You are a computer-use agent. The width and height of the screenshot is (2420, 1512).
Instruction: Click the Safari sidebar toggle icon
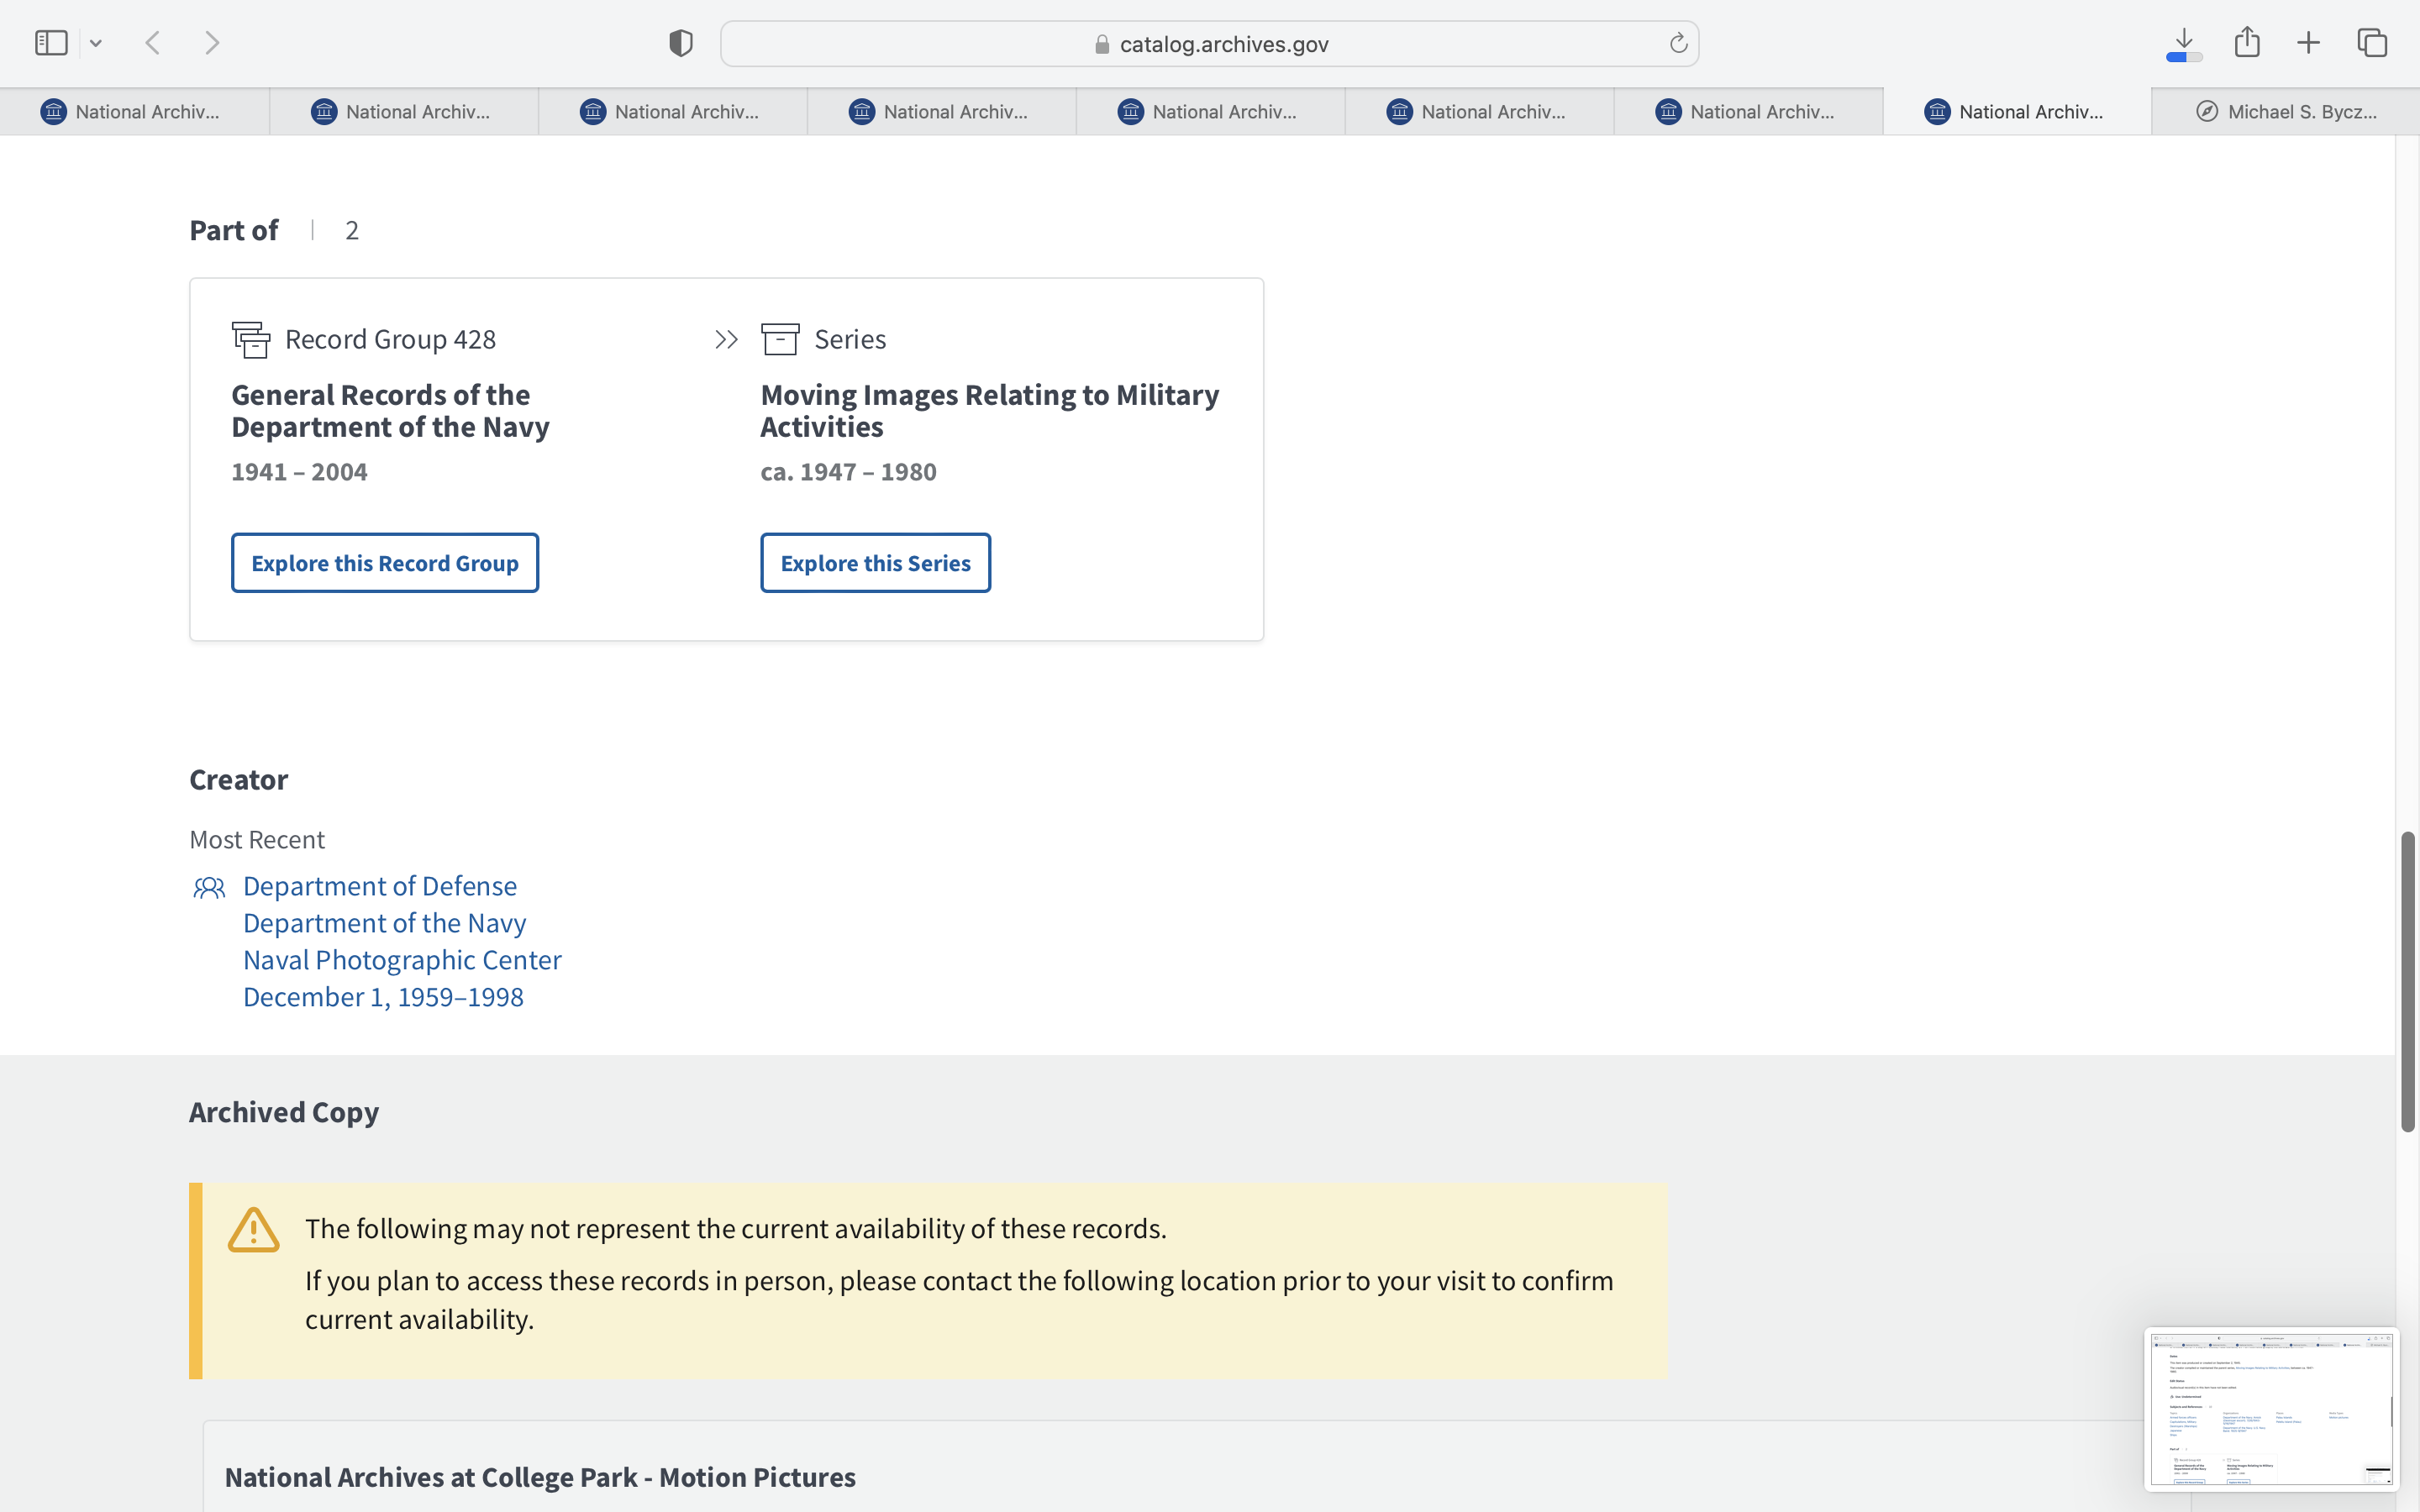tap(51, 43)
